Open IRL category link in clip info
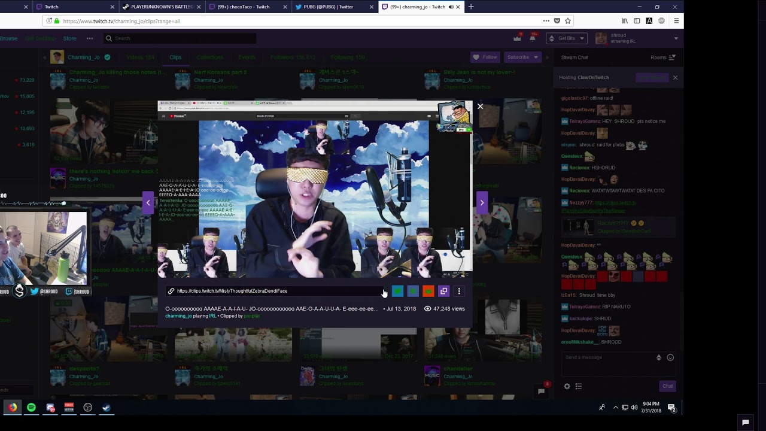The image size is (766, 431). (x=212, y=316)
